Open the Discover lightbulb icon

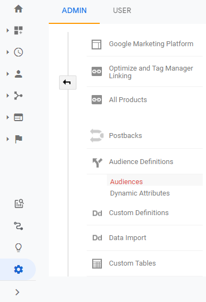(18, 248)
